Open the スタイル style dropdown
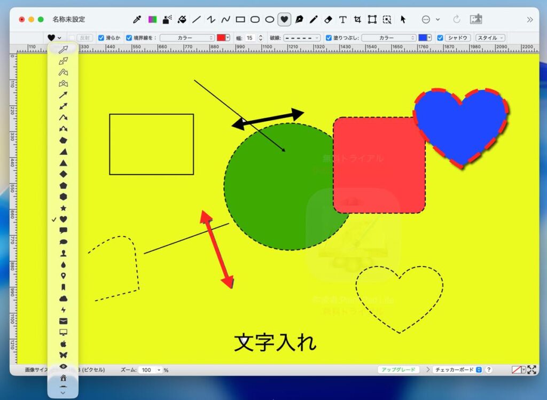The height and width of the screenshot is (400, 547). point(490,38)
